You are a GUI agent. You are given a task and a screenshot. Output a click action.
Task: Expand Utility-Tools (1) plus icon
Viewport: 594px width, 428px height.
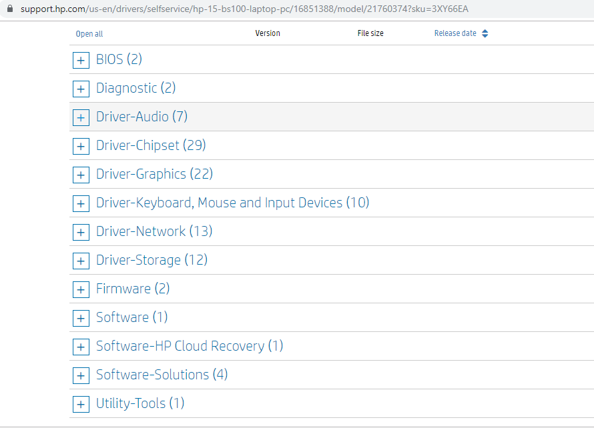tap(81, 405)
